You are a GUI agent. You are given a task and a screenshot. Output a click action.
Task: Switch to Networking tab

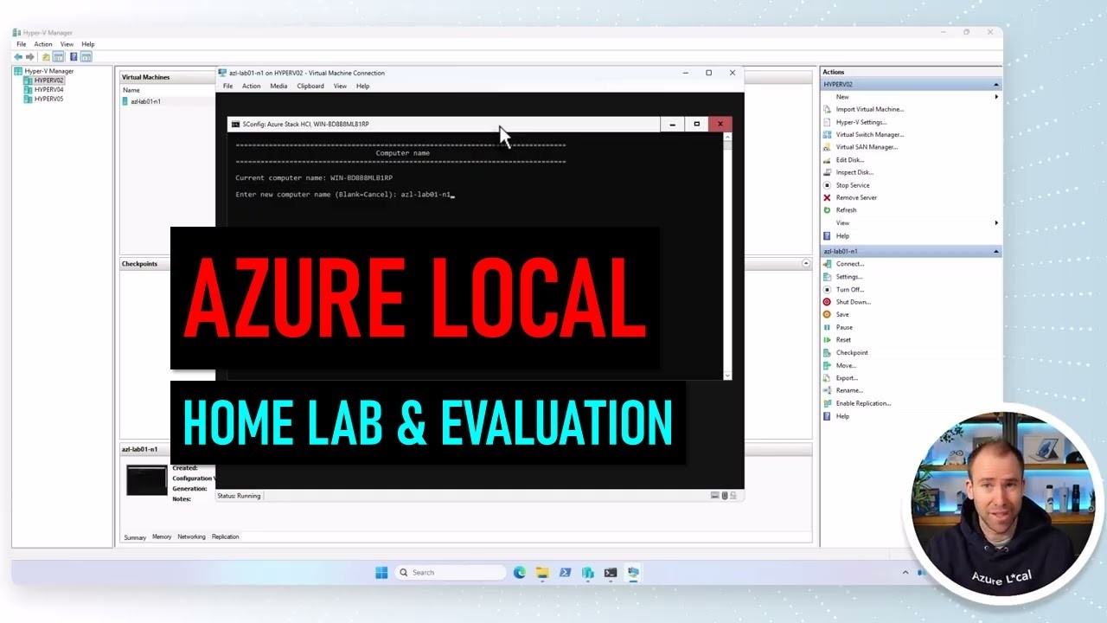[191, 536]
